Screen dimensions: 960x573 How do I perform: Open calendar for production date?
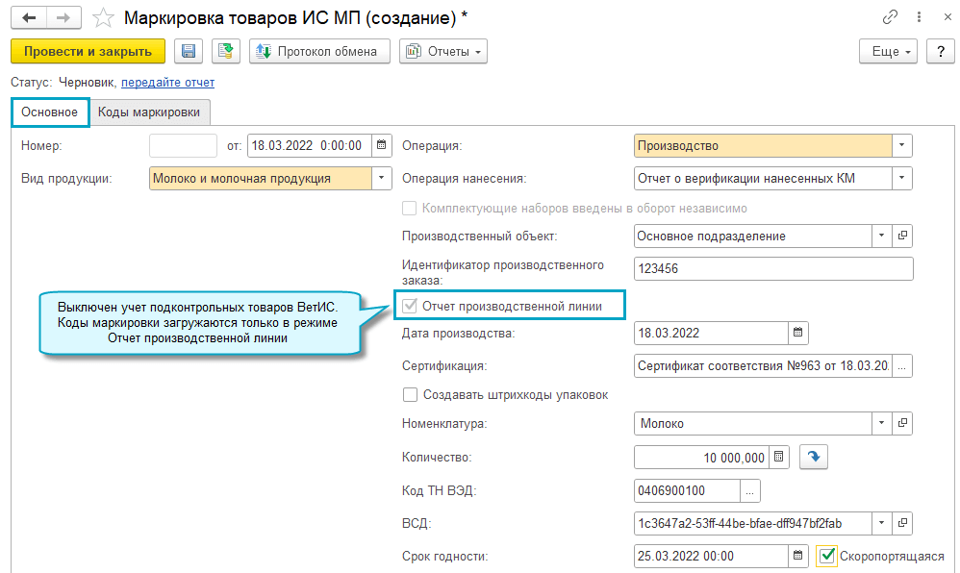798,334
